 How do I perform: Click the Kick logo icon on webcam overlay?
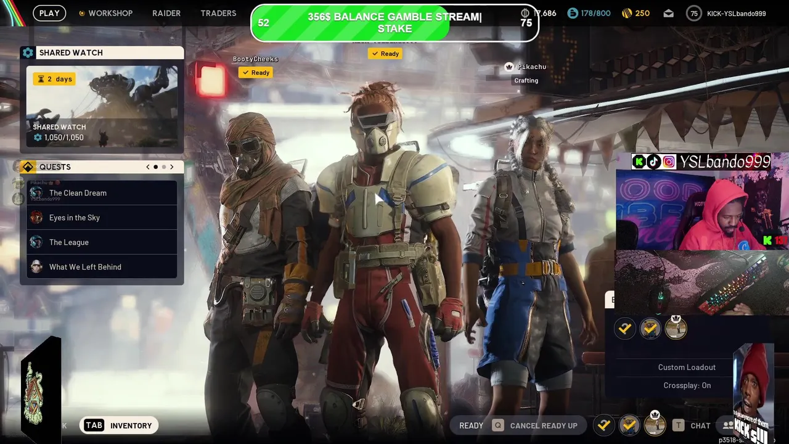click(639, 162)
